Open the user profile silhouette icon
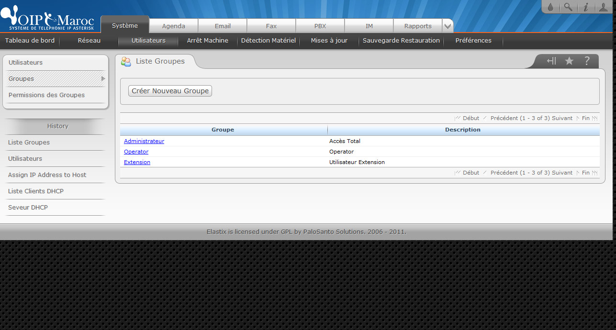The width and height of the screenshot is (616, 330). tap(603, 7)
